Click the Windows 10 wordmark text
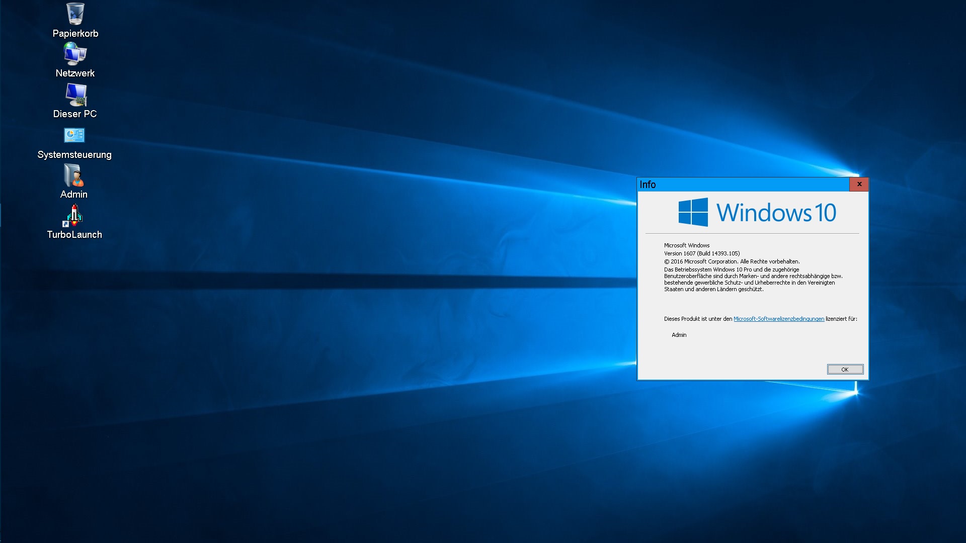Viewport: 966px width, 543px height. tap(776, 213)
